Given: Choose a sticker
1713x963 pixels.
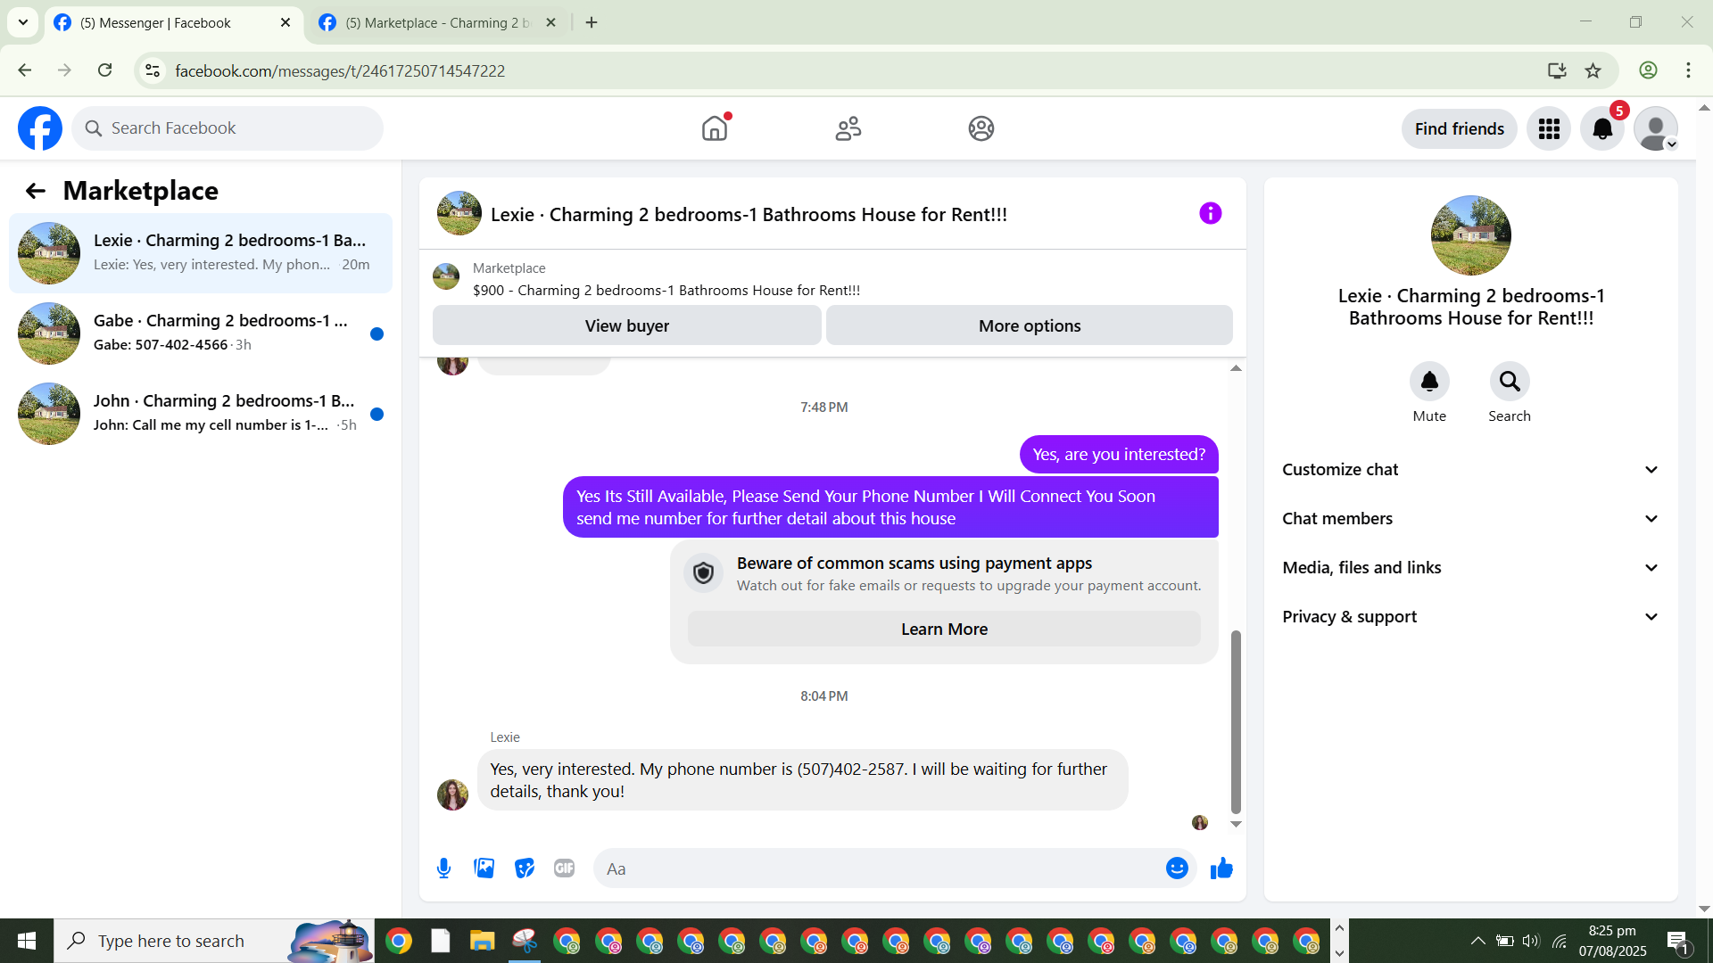Looking at the screenshot, I should click(525, 868).
